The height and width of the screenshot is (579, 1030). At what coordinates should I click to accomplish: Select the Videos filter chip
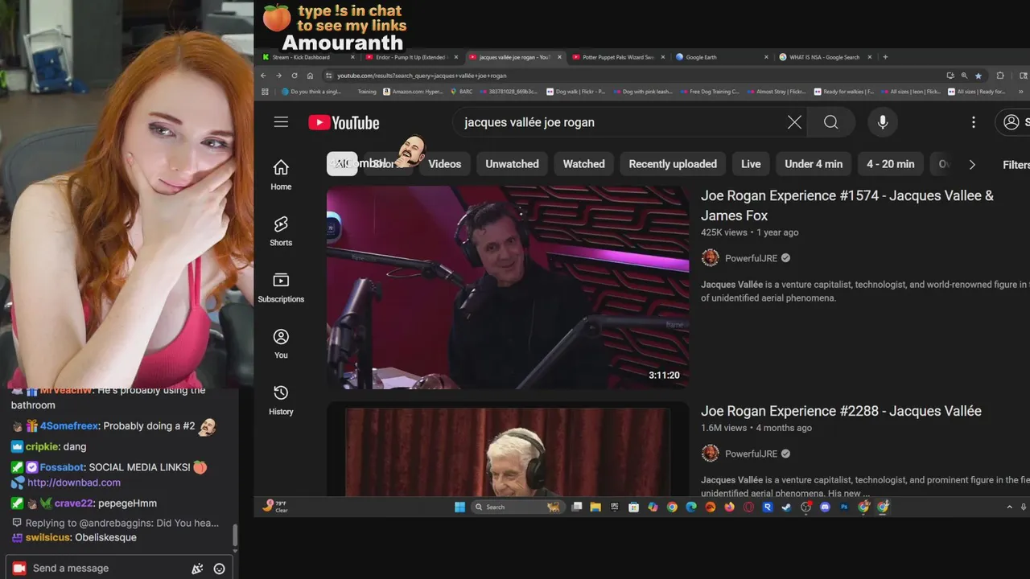445,164
